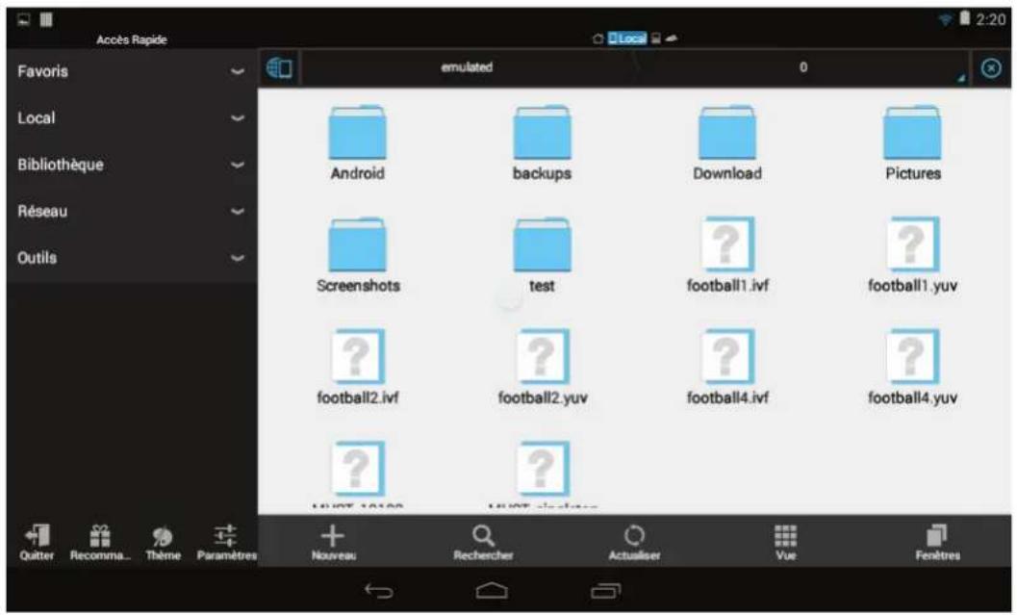Open the backups folder

543,143
